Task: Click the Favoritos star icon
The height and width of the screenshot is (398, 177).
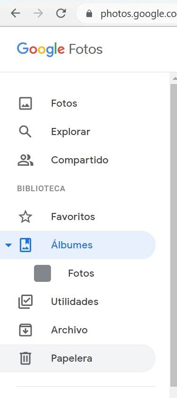Action: (25, 217)
